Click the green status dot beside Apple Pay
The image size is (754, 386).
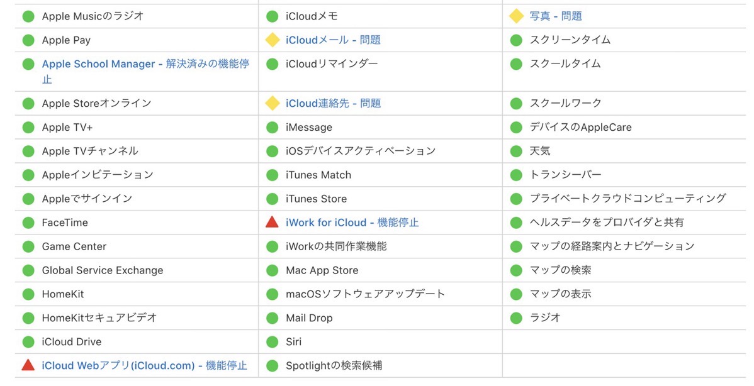coord(28,40)
